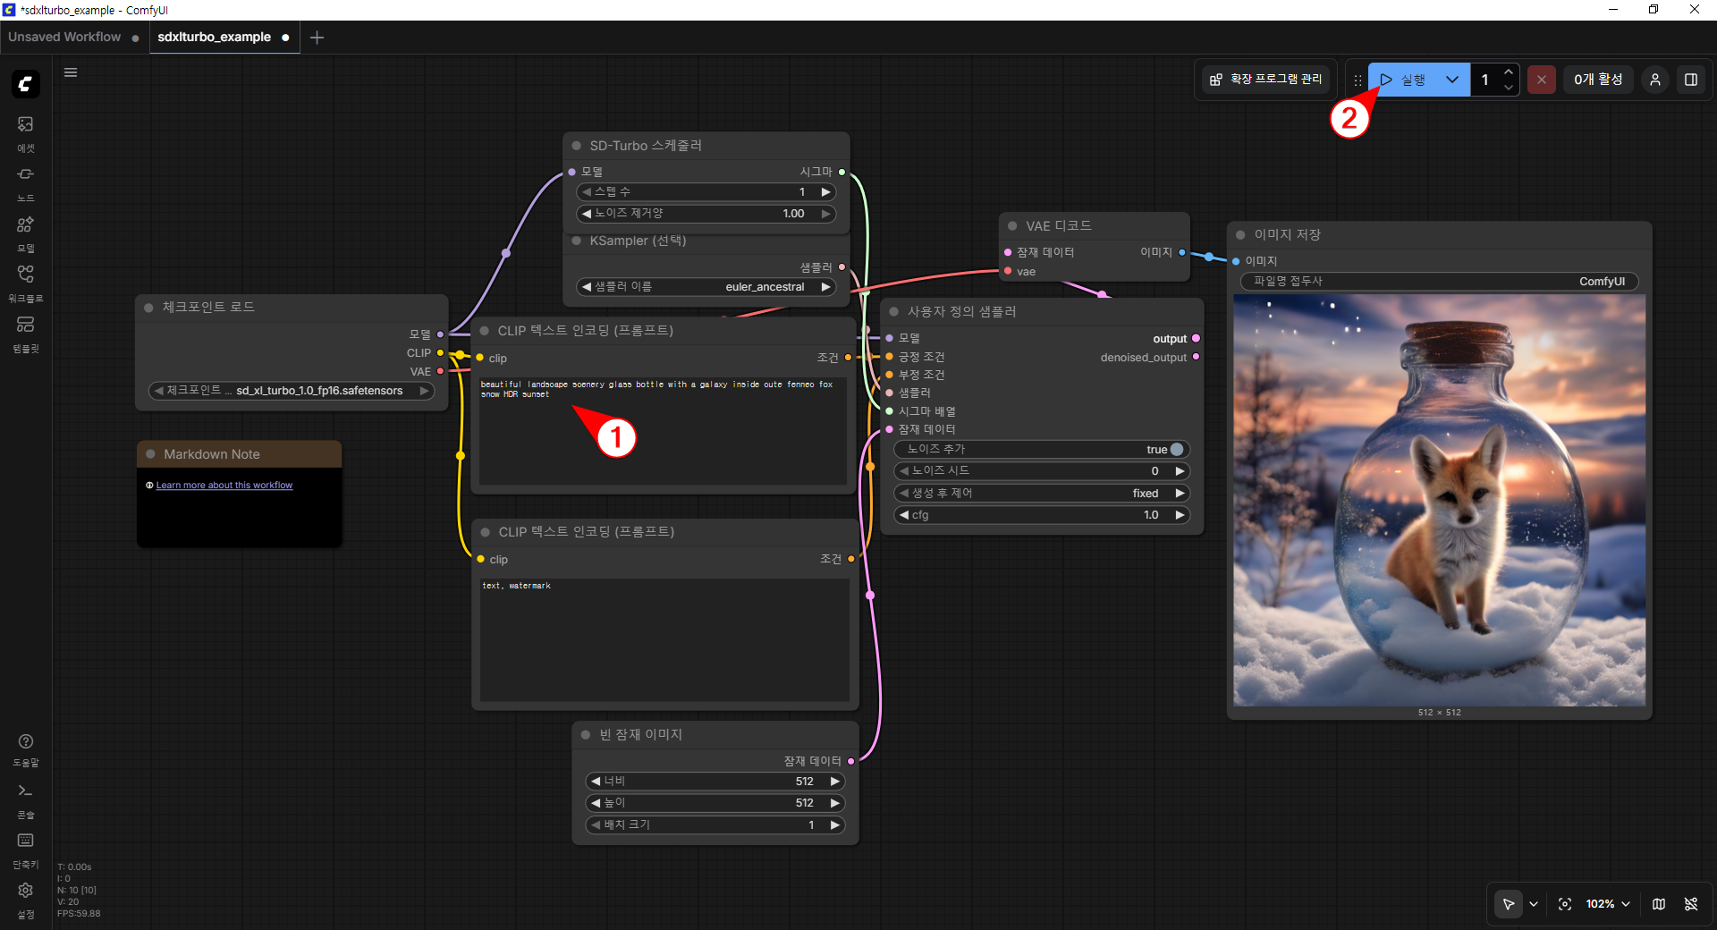Switch to the Unsaved Workflow tab
1717x930 pixels.
click(x=64, y=37)
